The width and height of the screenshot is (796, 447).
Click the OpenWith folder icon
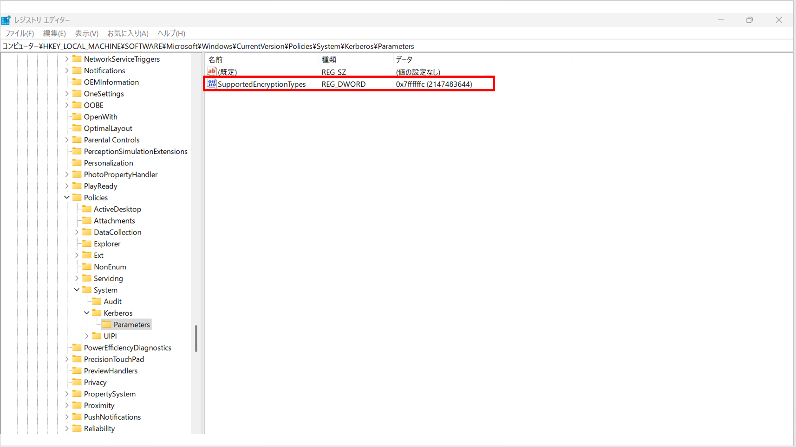77,117
